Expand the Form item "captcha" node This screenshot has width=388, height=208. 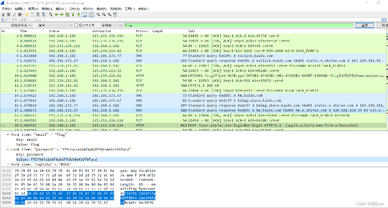pyautogui.click(x=8, y=164)
